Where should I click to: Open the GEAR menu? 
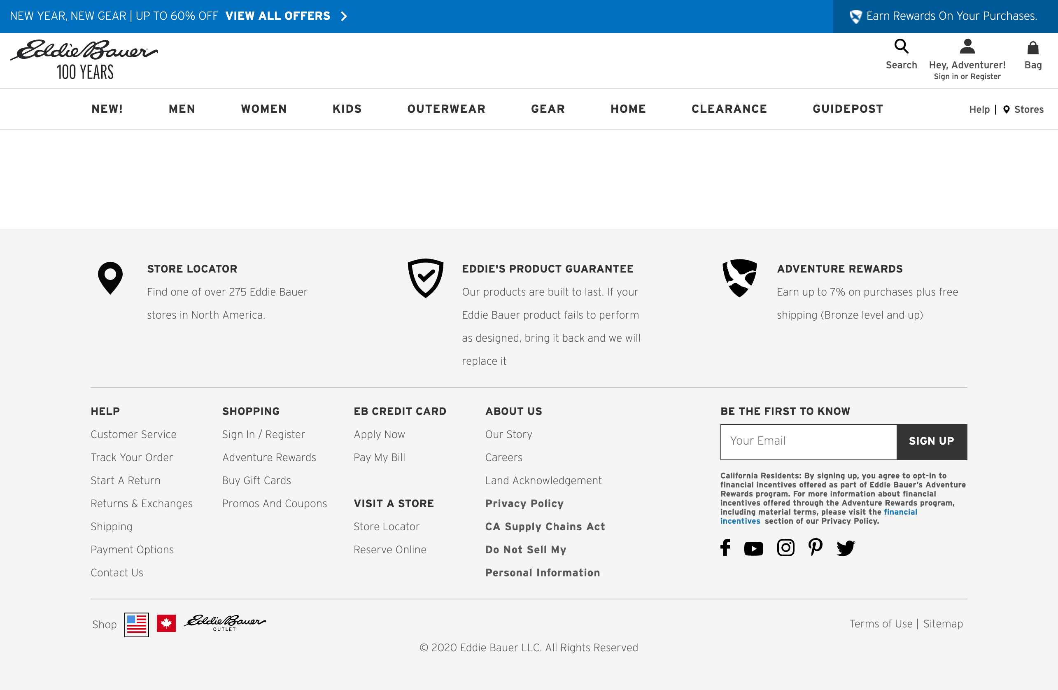click(x=548, y=109)
